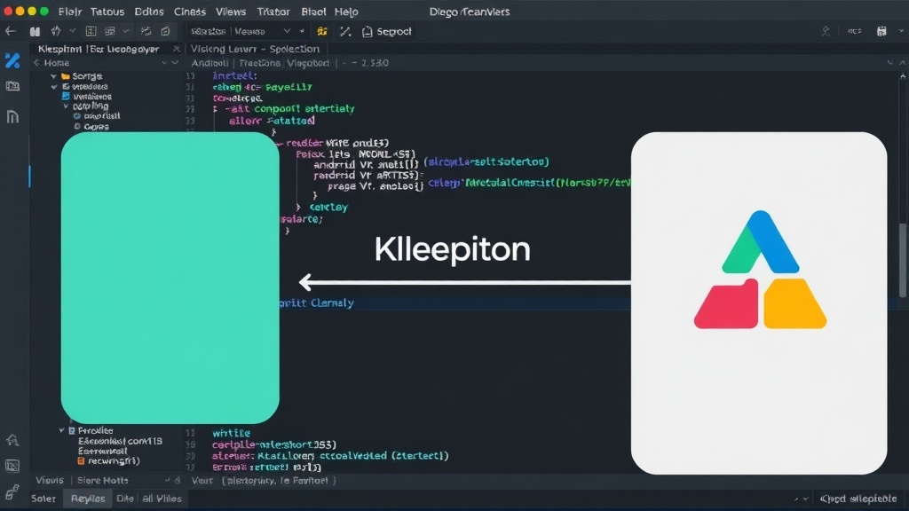Collapse the Sortgs folder in the tree
Screen dimensions: 909x511
pyautogui.click(x=54, y=76)
